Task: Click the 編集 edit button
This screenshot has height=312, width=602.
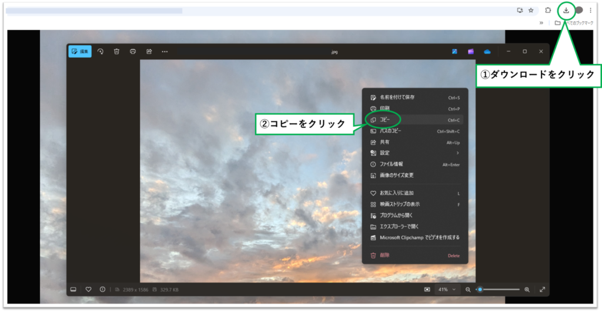Action: coord(80,52)
